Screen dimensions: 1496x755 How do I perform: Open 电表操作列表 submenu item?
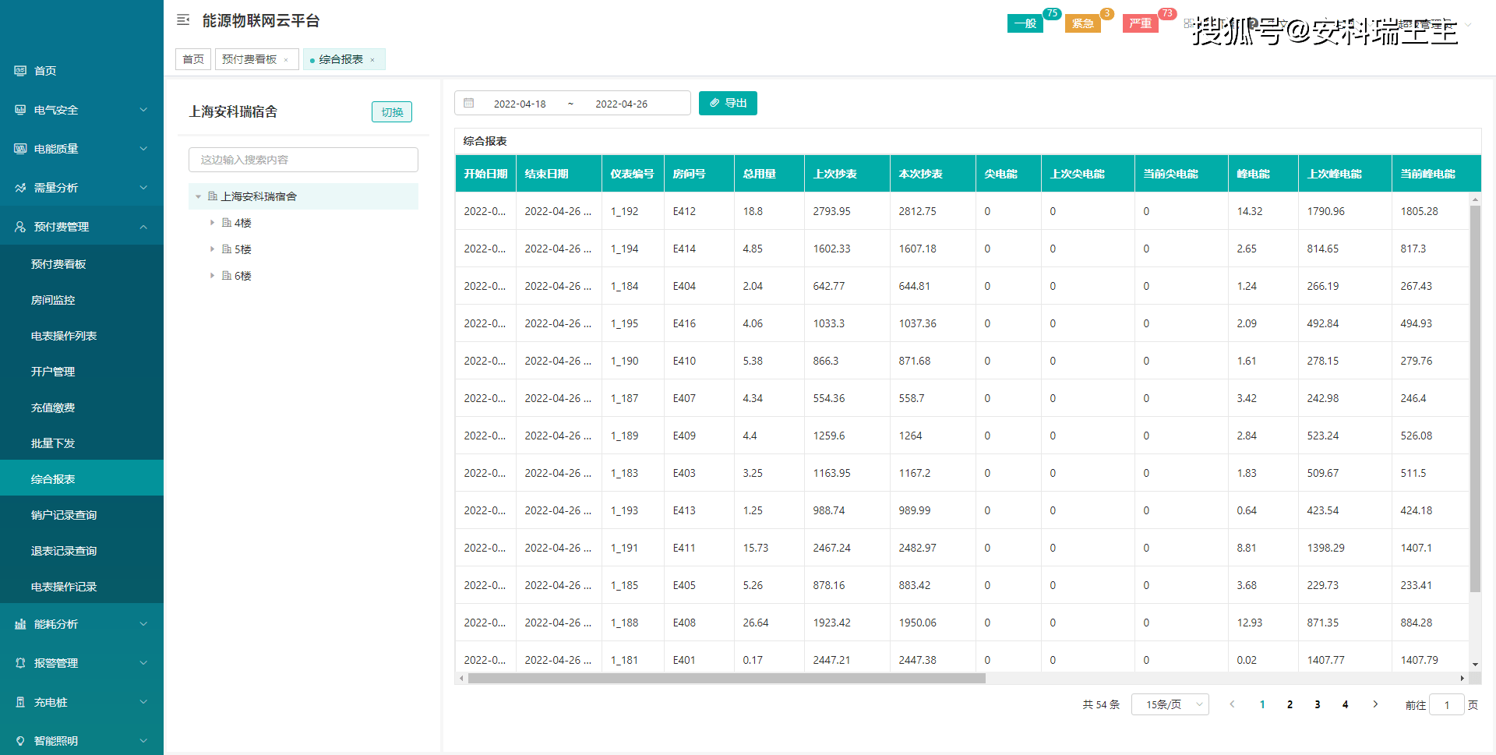pyautogui.click(x=82, y=336)
